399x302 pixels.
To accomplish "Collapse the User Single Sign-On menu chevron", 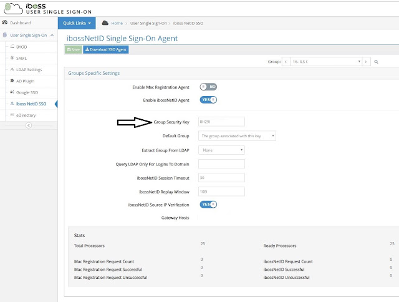I will (52, 35).
